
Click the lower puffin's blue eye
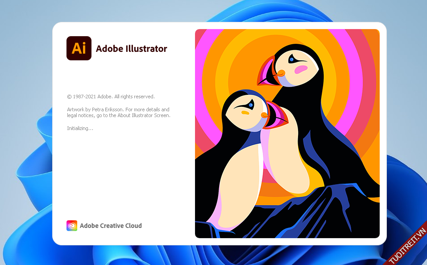(x=251, y=105)
